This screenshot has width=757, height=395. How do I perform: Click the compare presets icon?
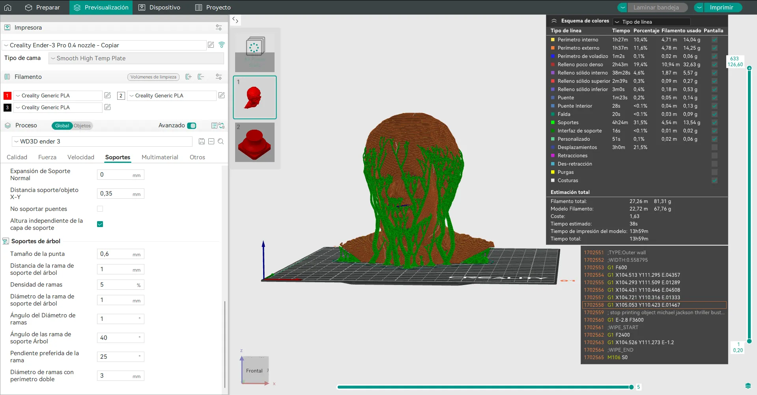[222, 125]
